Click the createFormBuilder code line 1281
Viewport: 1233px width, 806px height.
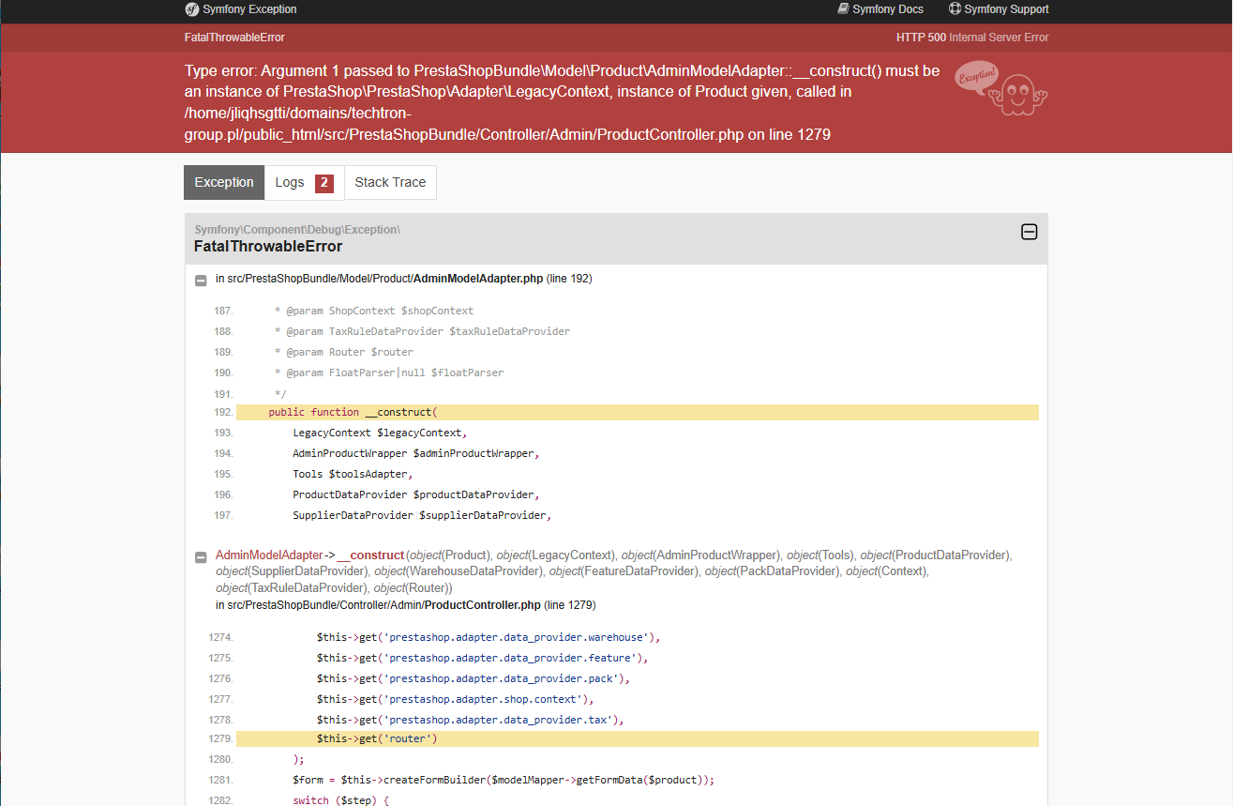(x=504, y=781)
